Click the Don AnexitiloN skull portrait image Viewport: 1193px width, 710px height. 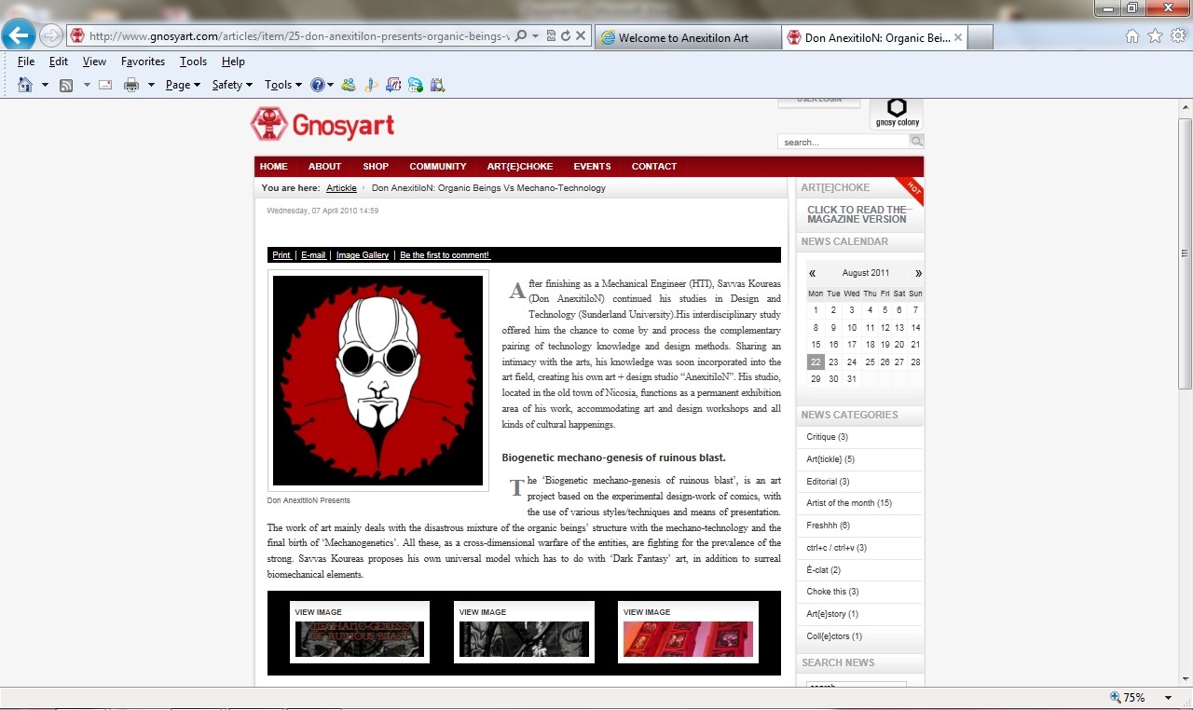(x=377, y=380)
